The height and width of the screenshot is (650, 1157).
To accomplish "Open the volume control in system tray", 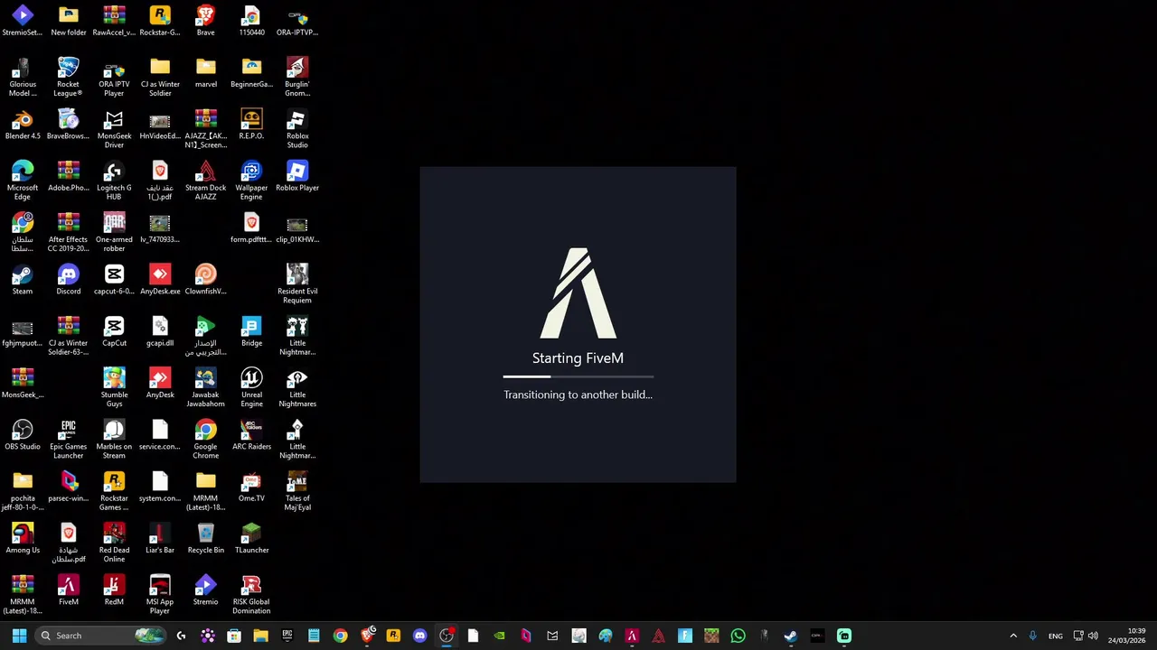I will [1093, 636].
